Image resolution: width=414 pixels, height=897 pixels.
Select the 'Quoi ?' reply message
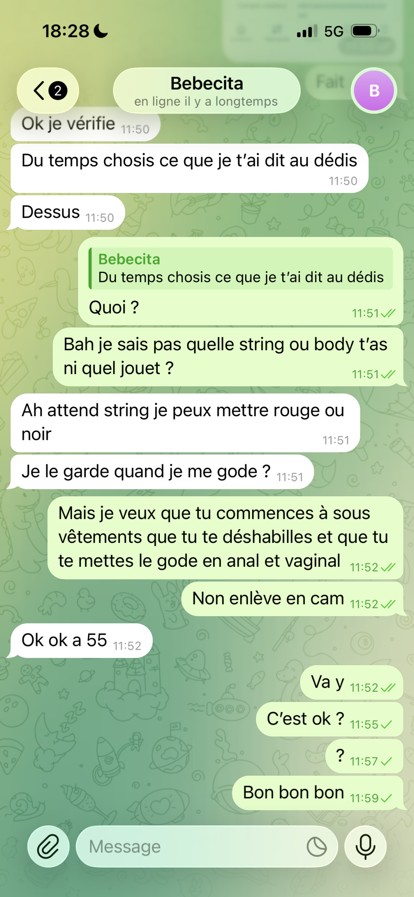(241, 281)
